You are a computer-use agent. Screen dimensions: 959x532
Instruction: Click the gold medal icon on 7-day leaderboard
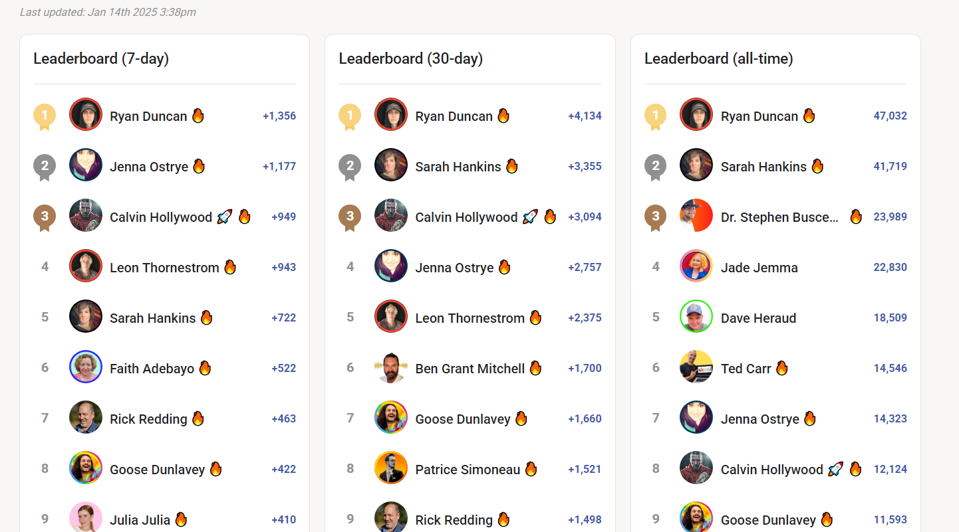pyautogui.click(x=45, y=114)
